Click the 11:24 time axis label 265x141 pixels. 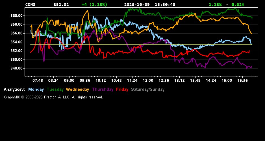132,80
